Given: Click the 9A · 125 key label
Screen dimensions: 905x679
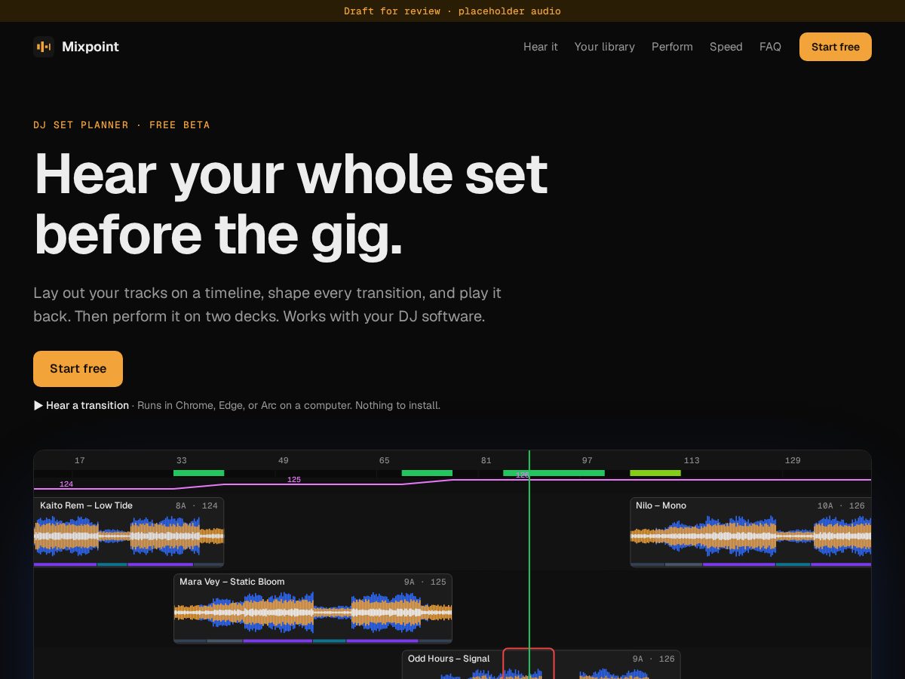Looking at the screenshot, I should [x=425, y=582].
